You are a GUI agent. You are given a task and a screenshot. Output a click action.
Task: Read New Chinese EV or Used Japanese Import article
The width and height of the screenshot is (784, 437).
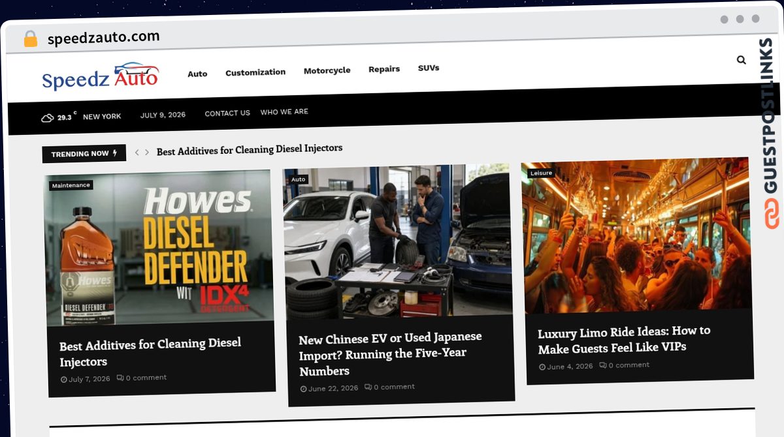tap(391, 354)
